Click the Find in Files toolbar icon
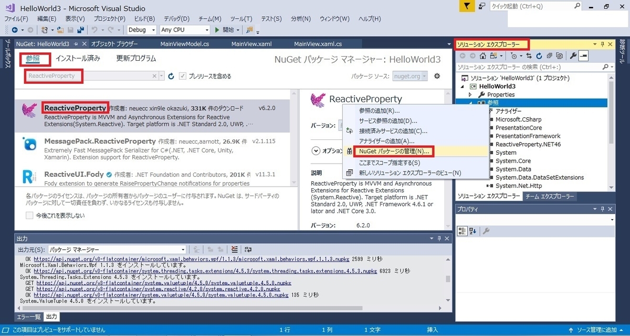The image size is (630, 336). [x=249, y=30]
